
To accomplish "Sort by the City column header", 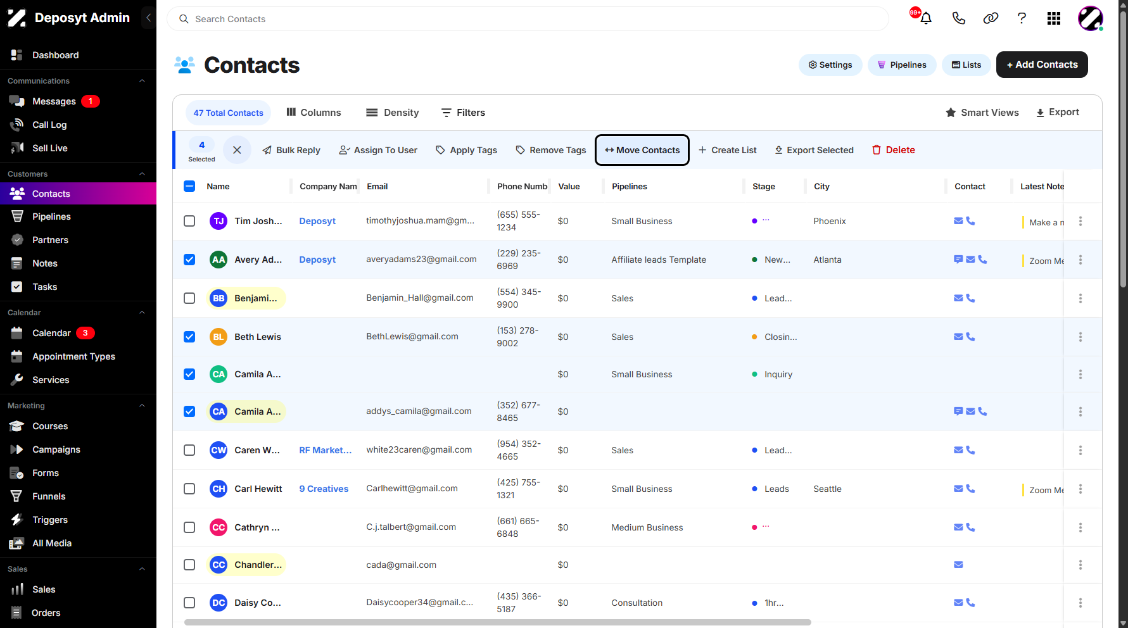I will (x=821, y=186).
